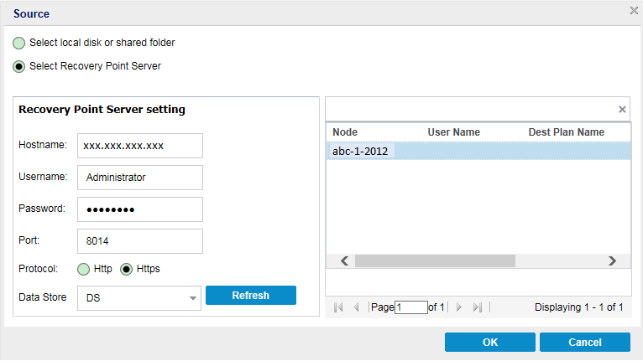Go to previous page of node list
The width and height of the screenshot is (643, 361).
pos(357,307)
